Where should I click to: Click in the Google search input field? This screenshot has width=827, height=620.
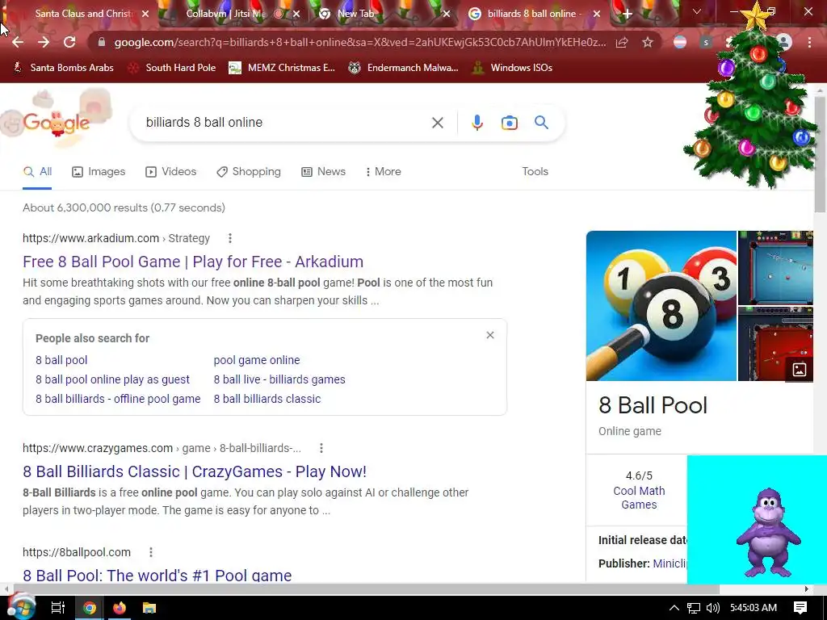(285, 123)
